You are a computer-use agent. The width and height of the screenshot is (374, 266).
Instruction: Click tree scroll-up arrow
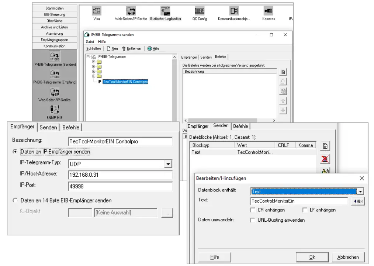[x=174, y=57]
